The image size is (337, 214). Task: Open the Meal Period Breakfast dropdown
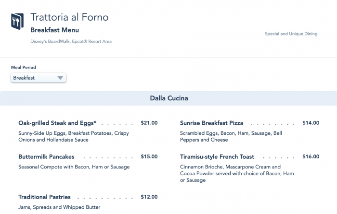[39, 78]
